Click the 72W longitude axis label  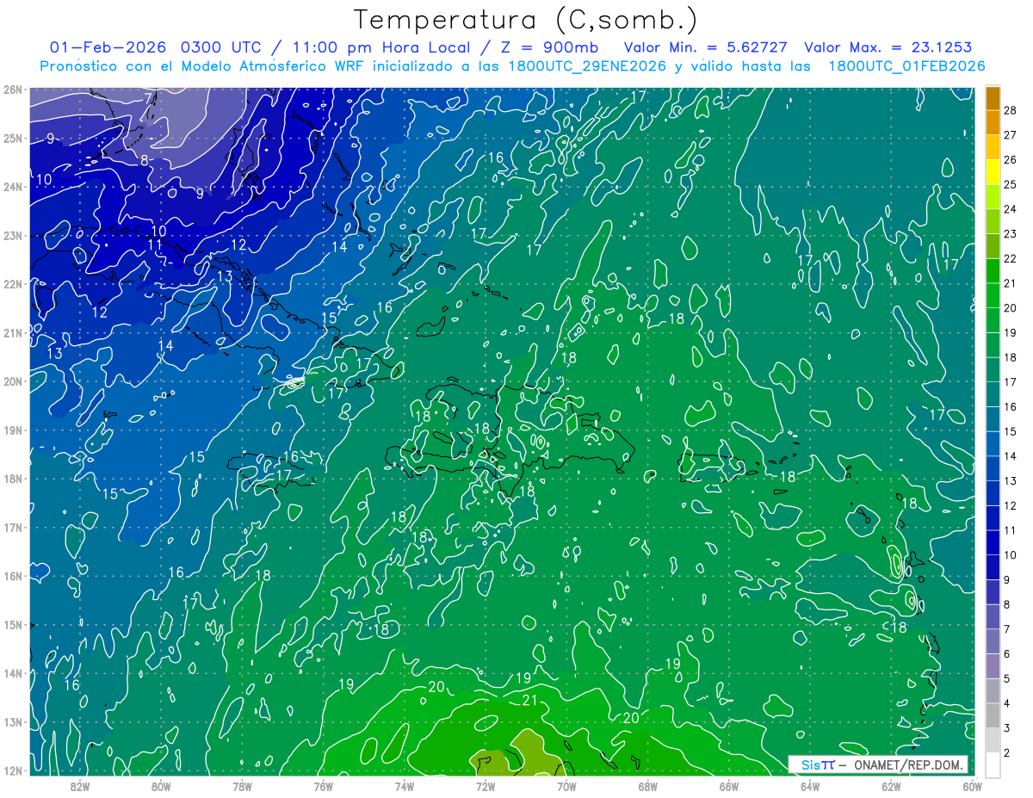click(x=486, y=786)
